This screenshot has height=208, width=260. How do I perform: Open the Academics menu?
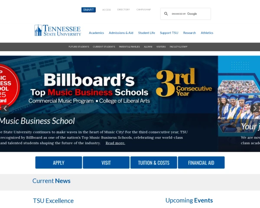tap(96, 33)
